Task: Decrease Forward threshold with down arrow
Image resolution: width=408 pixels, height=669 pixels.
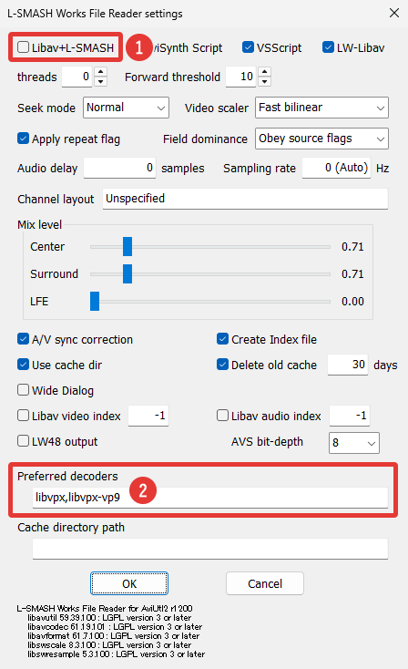Action: coord(265,81)
